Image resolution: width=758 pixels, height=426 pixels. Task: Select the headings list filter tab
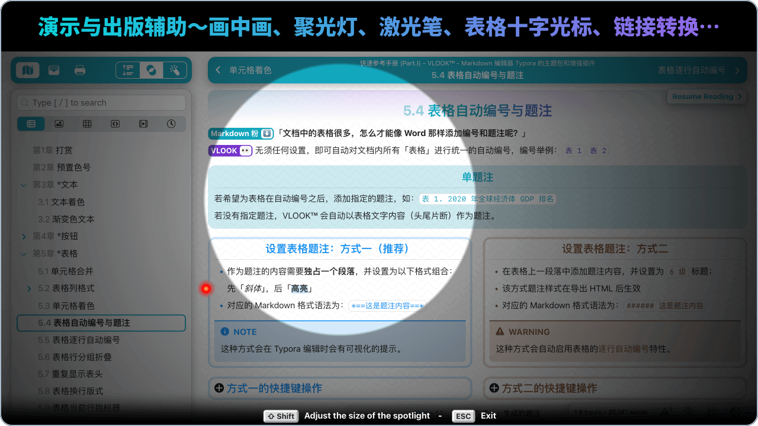(31, 124)
